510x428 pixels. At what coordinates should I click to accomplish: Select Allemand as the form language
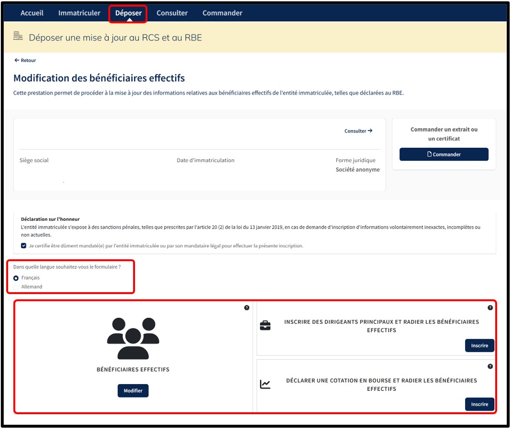[x=16, y=287]
